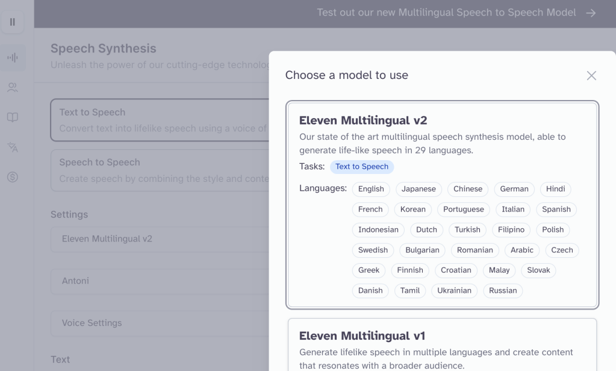
Task: Click the Italian language chip
Action: click(513, 210)
